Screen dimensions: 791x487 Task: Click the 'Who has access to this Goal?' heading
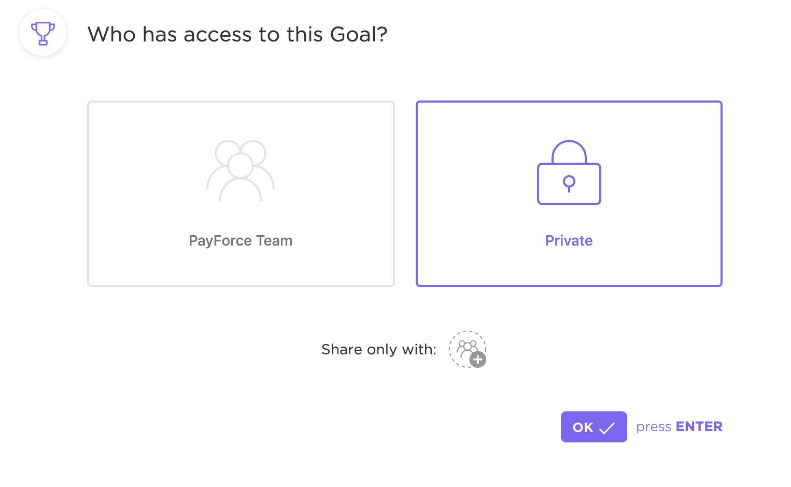click(237, 35)
